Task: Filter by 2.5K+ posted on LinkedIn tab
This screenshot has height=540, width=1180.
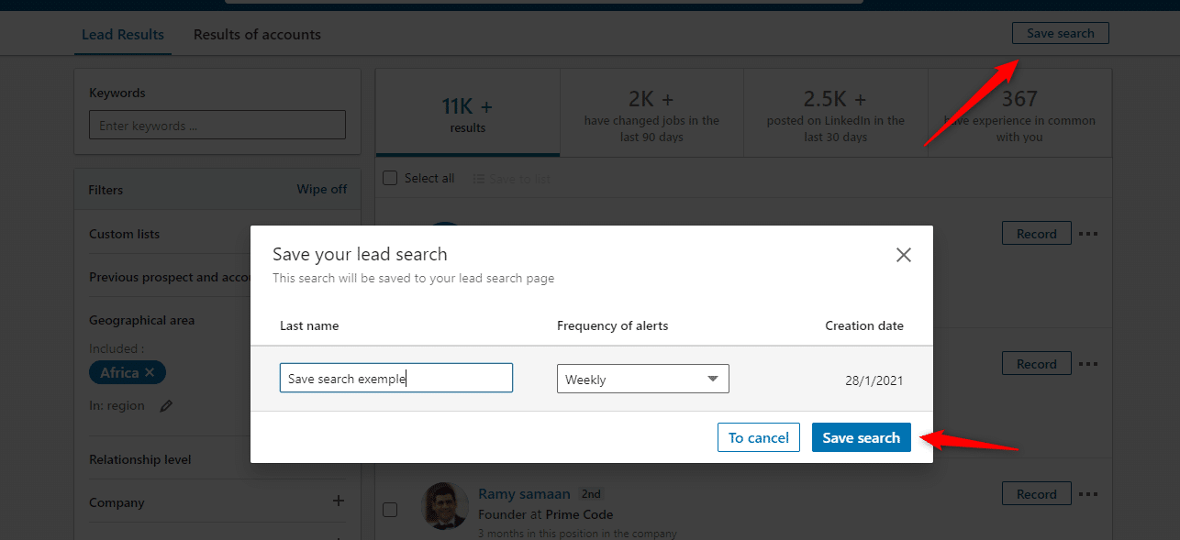Action: [836, 113]
